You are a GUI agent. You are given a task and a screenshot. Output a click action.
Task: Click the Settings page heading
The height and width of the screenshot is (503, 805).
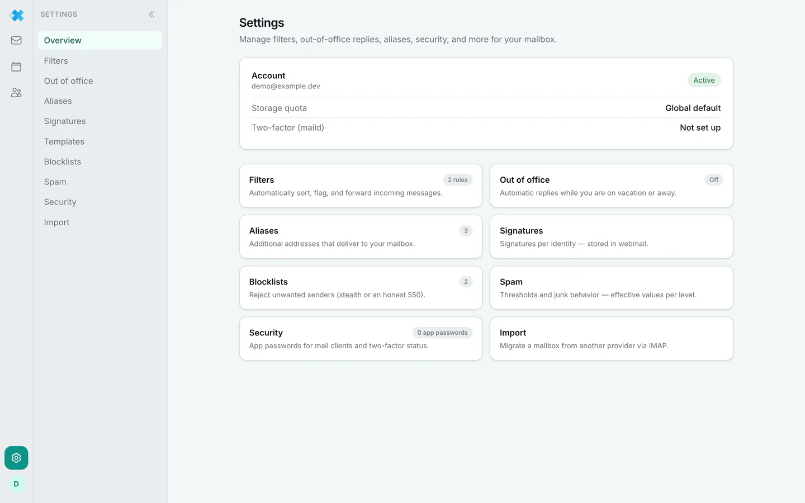click(x=262, y=23)
